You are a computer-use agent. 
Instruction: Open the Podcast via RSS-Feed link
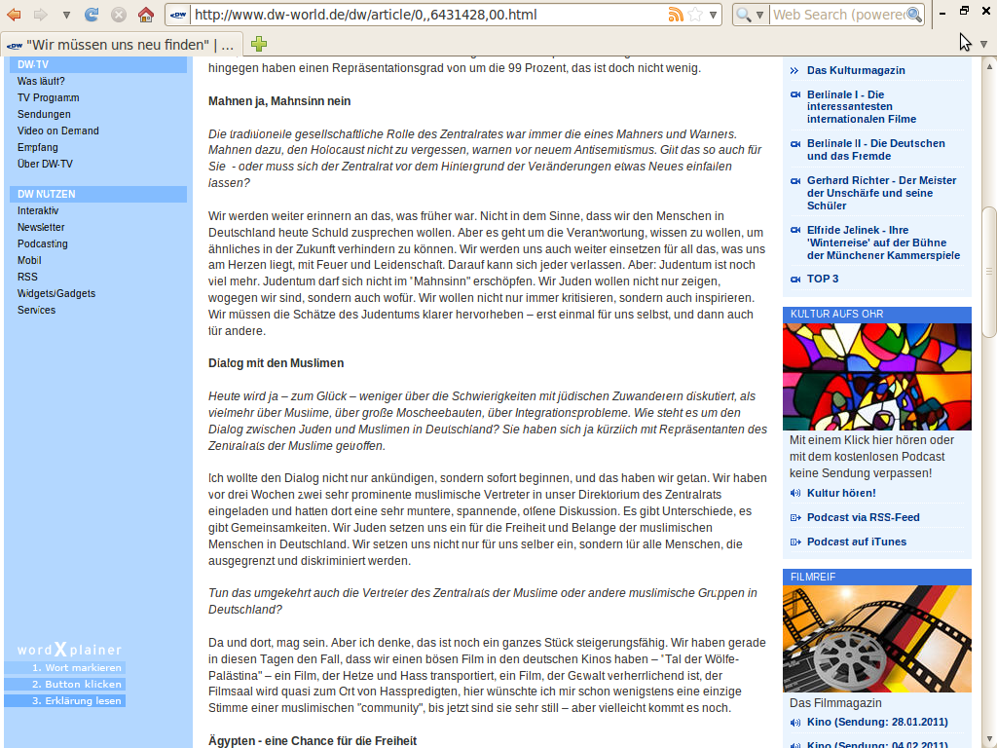[x=864, y=518]
